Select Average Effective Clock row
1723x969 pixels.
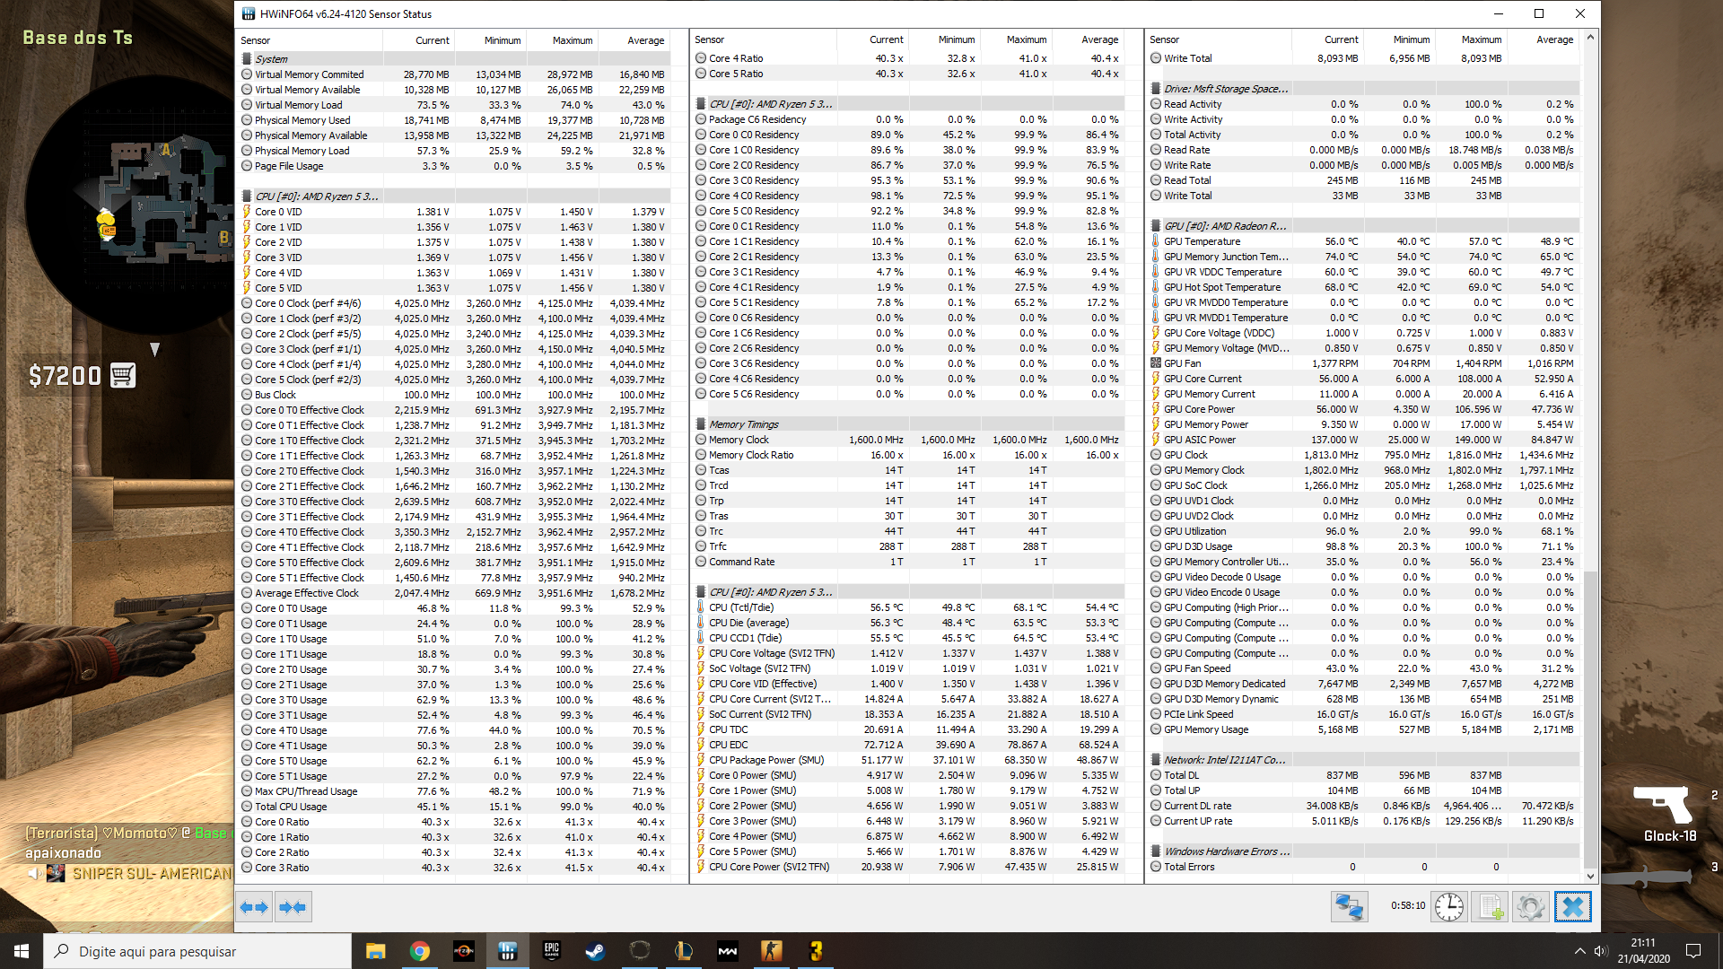453,593
